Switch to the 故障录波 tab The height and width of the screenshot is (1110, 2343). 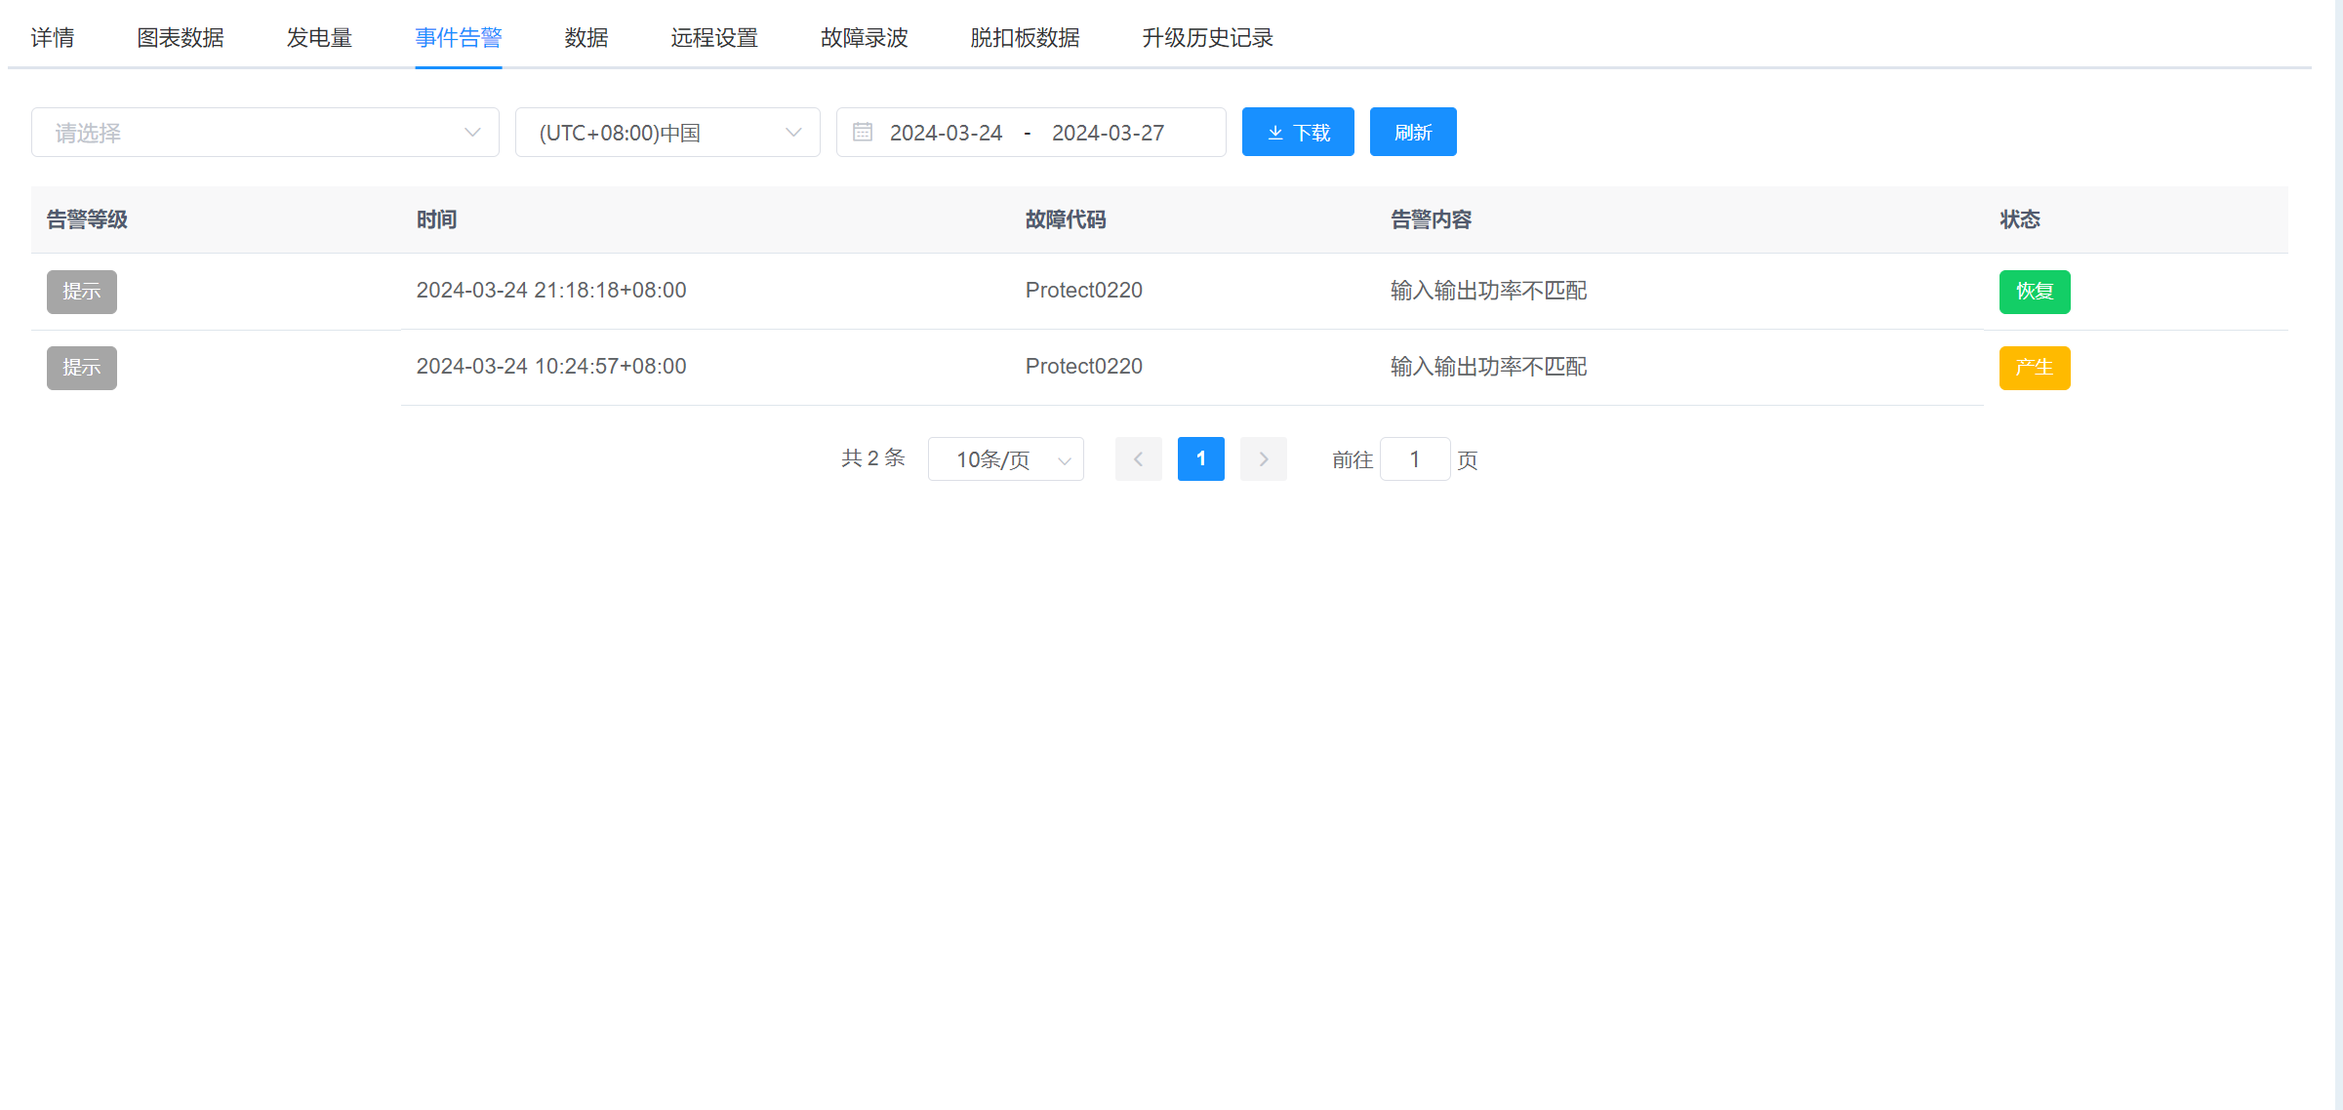coord(865,38)
